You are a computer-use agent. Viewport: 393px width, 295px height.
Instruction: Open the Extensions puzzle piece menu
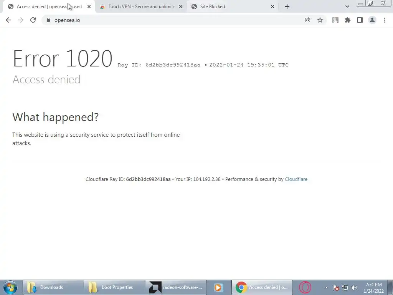coord(348,20)
